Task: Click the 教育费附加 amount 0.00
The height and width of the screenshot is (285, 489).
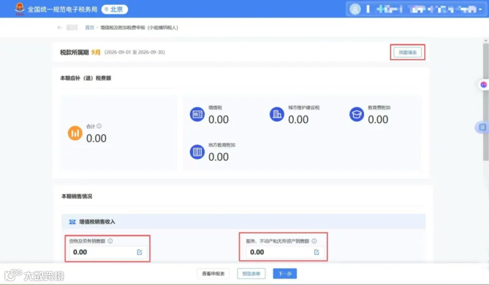Action: tap(378, 120)
